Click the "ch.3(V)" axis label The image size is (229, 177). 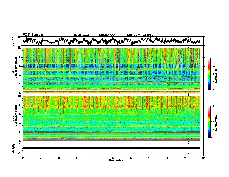(x=14, y=148)
